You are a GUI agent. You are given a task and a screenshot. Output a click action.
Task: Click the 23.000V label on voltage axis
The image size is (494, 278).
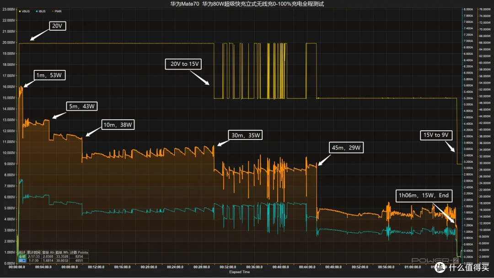coord(9,9)
